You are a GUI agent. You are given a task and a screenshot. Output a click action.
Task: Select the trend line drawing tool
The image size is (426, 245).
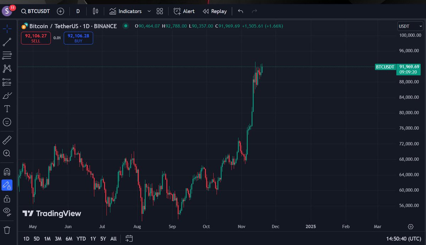coord(7,42)
